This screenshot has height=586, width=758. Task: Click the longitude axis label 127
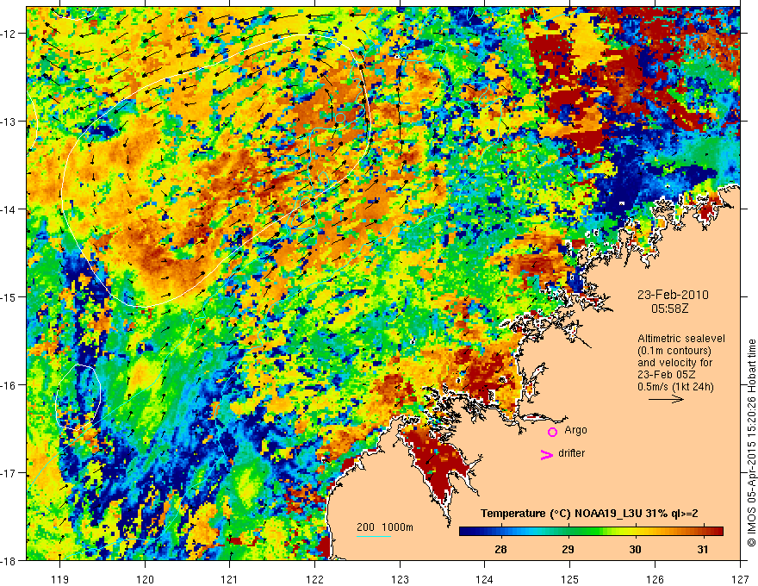pyautogui.click(x=740, y=579)
